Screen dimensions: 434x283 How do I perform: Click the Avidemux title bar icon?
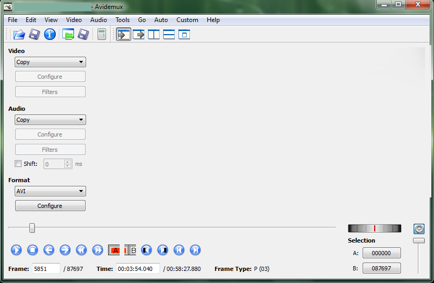click(x=8, y=7)
